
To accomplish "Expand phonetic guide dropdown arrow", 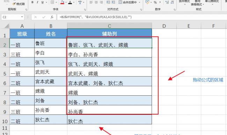I will (83, 2).
